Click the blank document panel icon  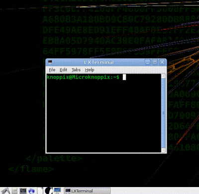coord(40,191)
